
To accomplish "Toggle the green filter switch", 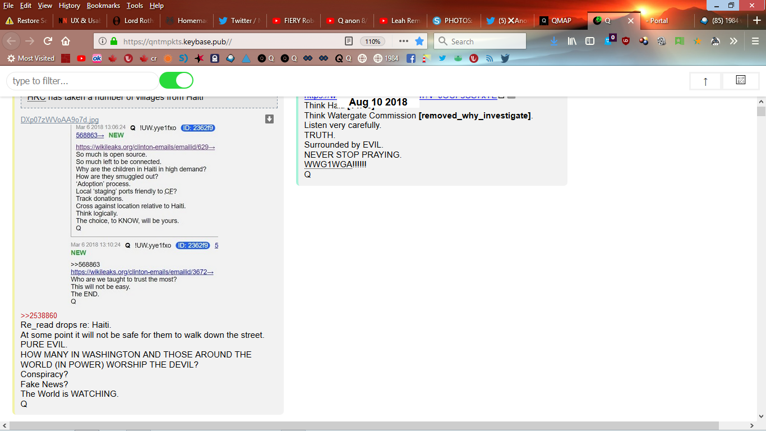I will pos(176,81).
